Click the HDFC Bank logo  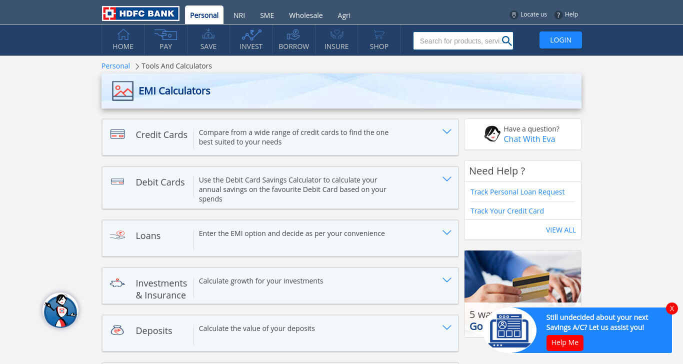tap(140, 13)
